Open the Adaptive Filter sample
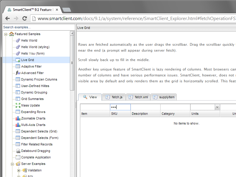Image resolution: width=236 pixels, height=177 pixels. pyautogui.click(x=31, y=66)
